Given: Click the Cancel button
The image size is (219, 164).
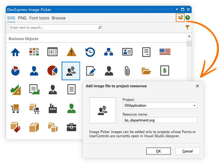Looking at the screenshot, I should 187,151.
